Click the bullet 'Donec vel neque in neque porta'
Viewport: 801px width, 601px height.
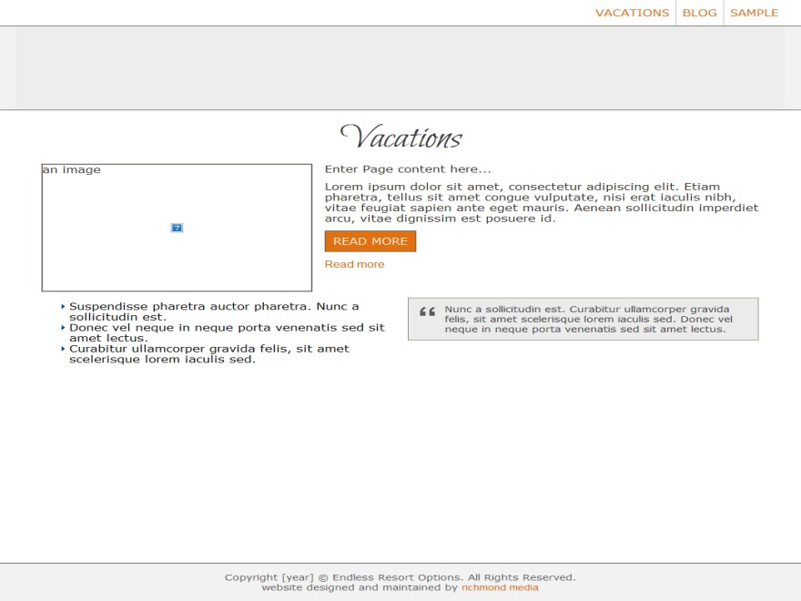(227, 332)
